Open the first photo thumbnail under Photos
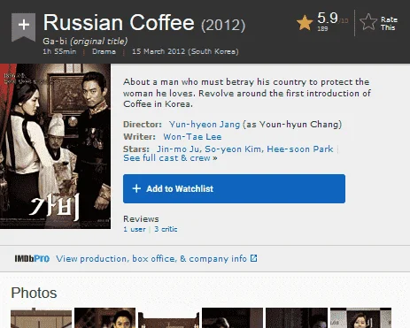This screenshot has height=328, width=410. 41,318
